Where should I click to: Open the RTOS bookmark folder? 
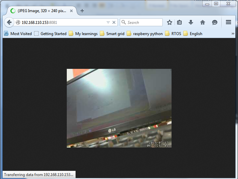pyautogui.click(x=173, y=33)
